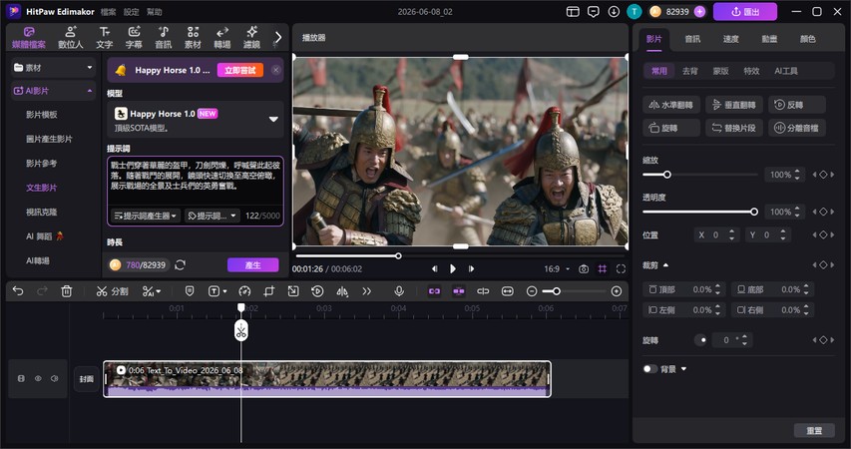Play the video preview

click(x=453, y=268)
